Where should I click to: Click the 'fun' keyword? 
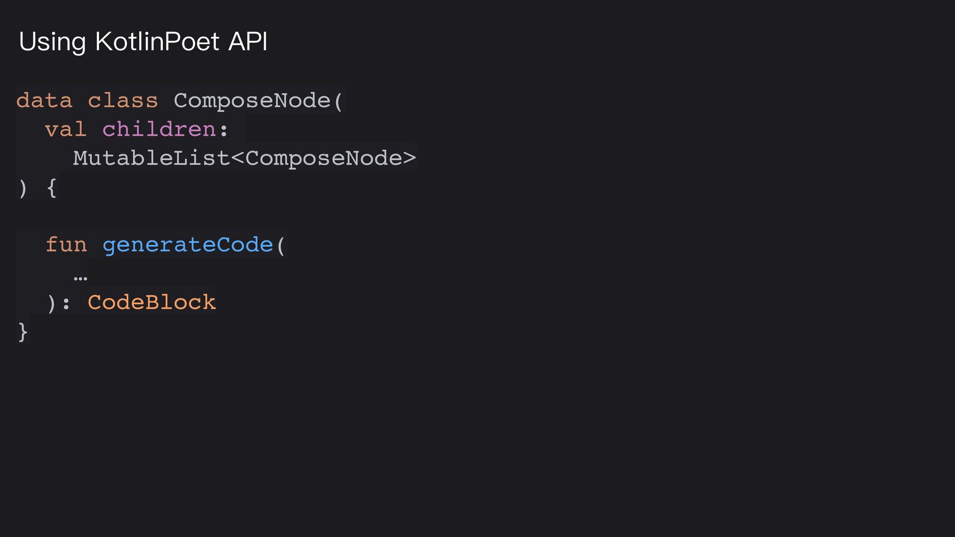[66, 245]
